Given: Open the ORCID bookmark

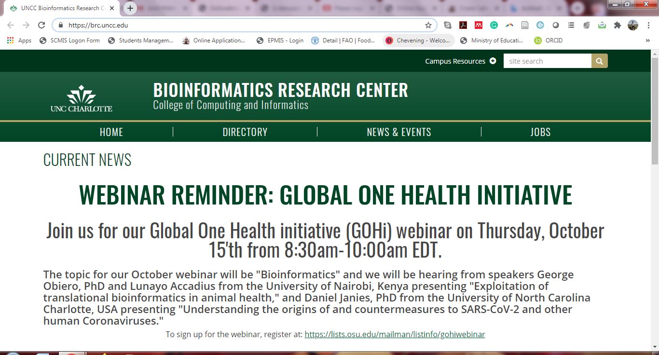Looking at the screenshot, I should click(549, 41).
